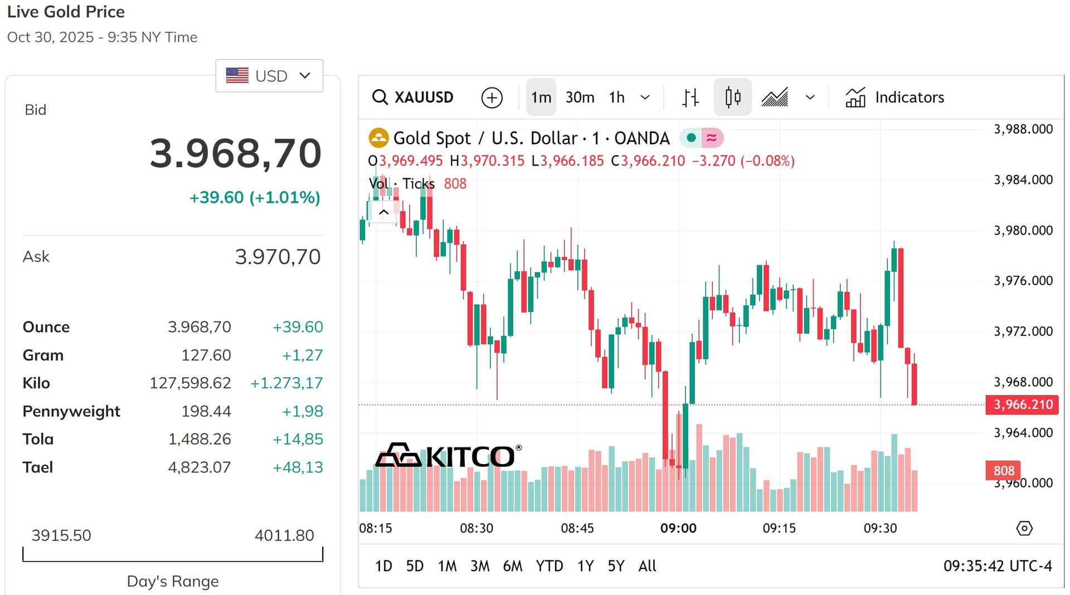Set chart range to 5D
Viewport: 1070px width, 595px height.
point(415,566)
